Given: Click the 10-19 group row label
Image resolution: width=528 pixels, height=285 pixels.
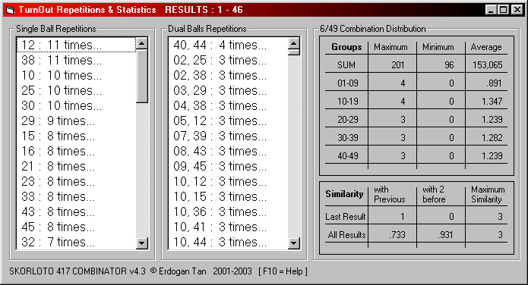Looking at the screenshot, I should [x=347, y=101].
